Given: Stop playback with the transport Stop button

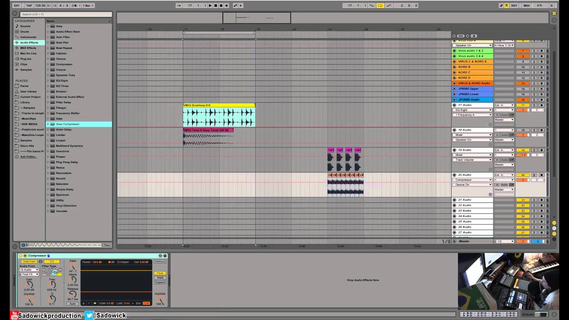Looking at the screenshot, I should [216, 5].
